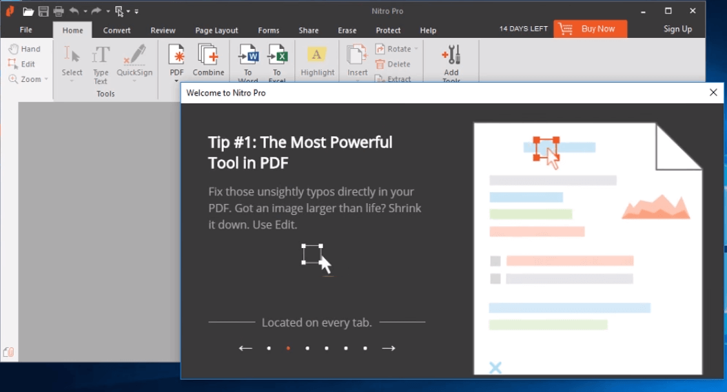Pick the Type Text tool
Viewport: 727px width, 392px height.
coord(101,65)
